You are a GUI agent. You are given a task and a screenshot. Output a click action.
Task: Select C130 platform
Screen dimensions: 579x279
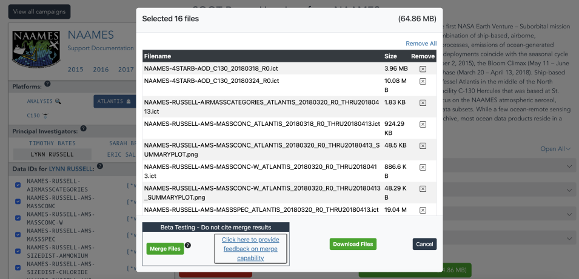pos(38,116)
